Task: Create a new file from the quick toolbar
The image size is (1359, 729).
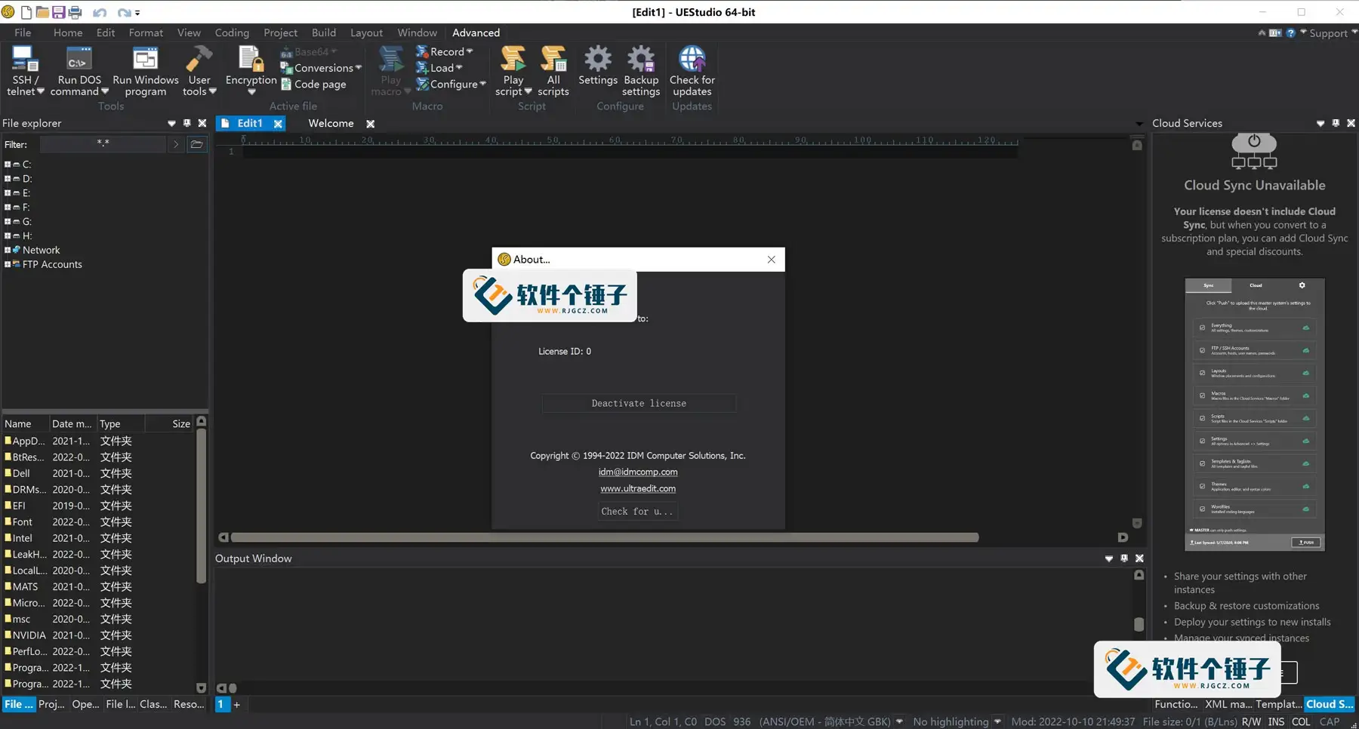Action: (26, 12)
